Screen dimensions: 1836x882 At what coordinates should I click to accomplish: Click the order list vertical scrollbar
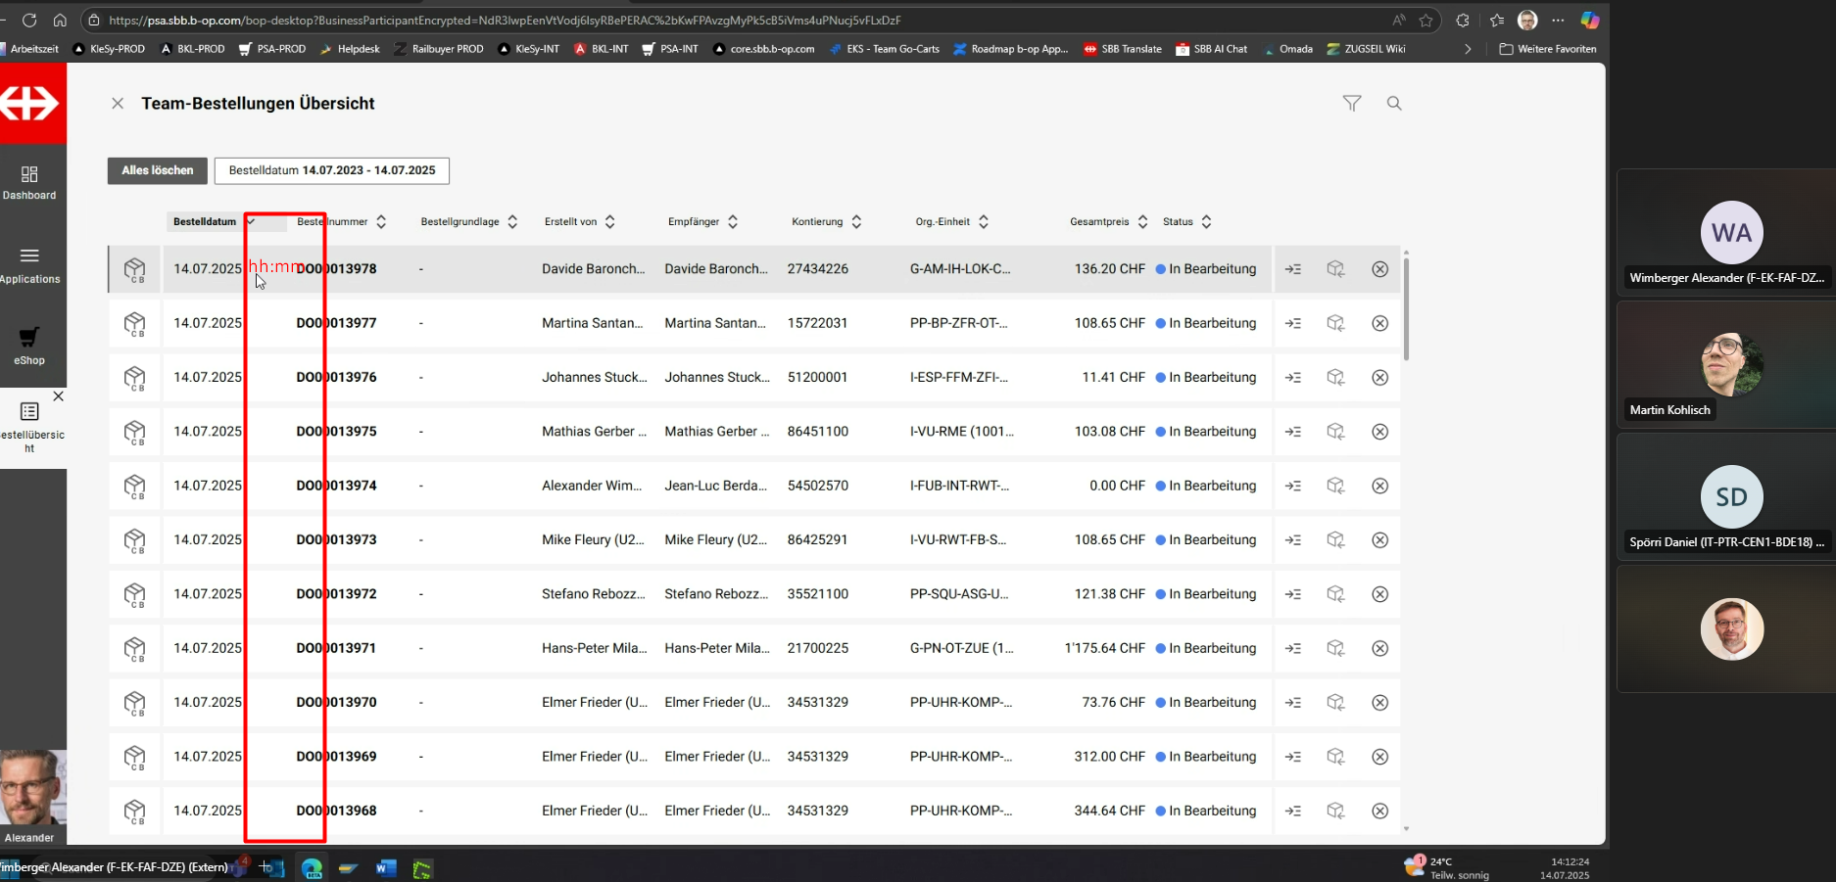[x=1406, y=308]
